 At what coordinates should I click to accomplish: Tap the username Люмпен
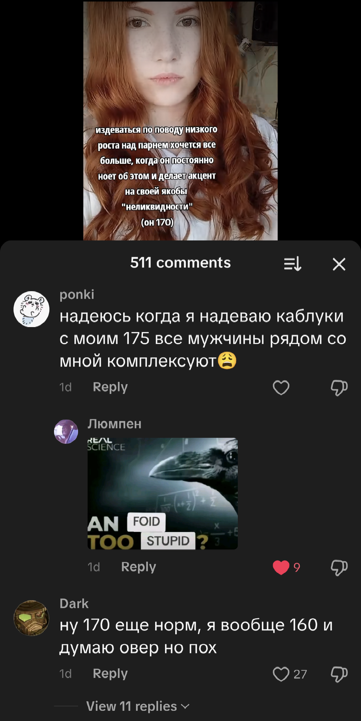click(114, 424)
